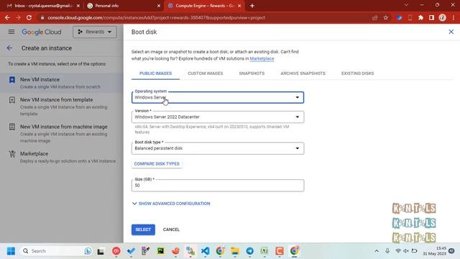Switch to the Archive Snapshots tab
Screen dimensions: 460x259
[x=303, y=73]
